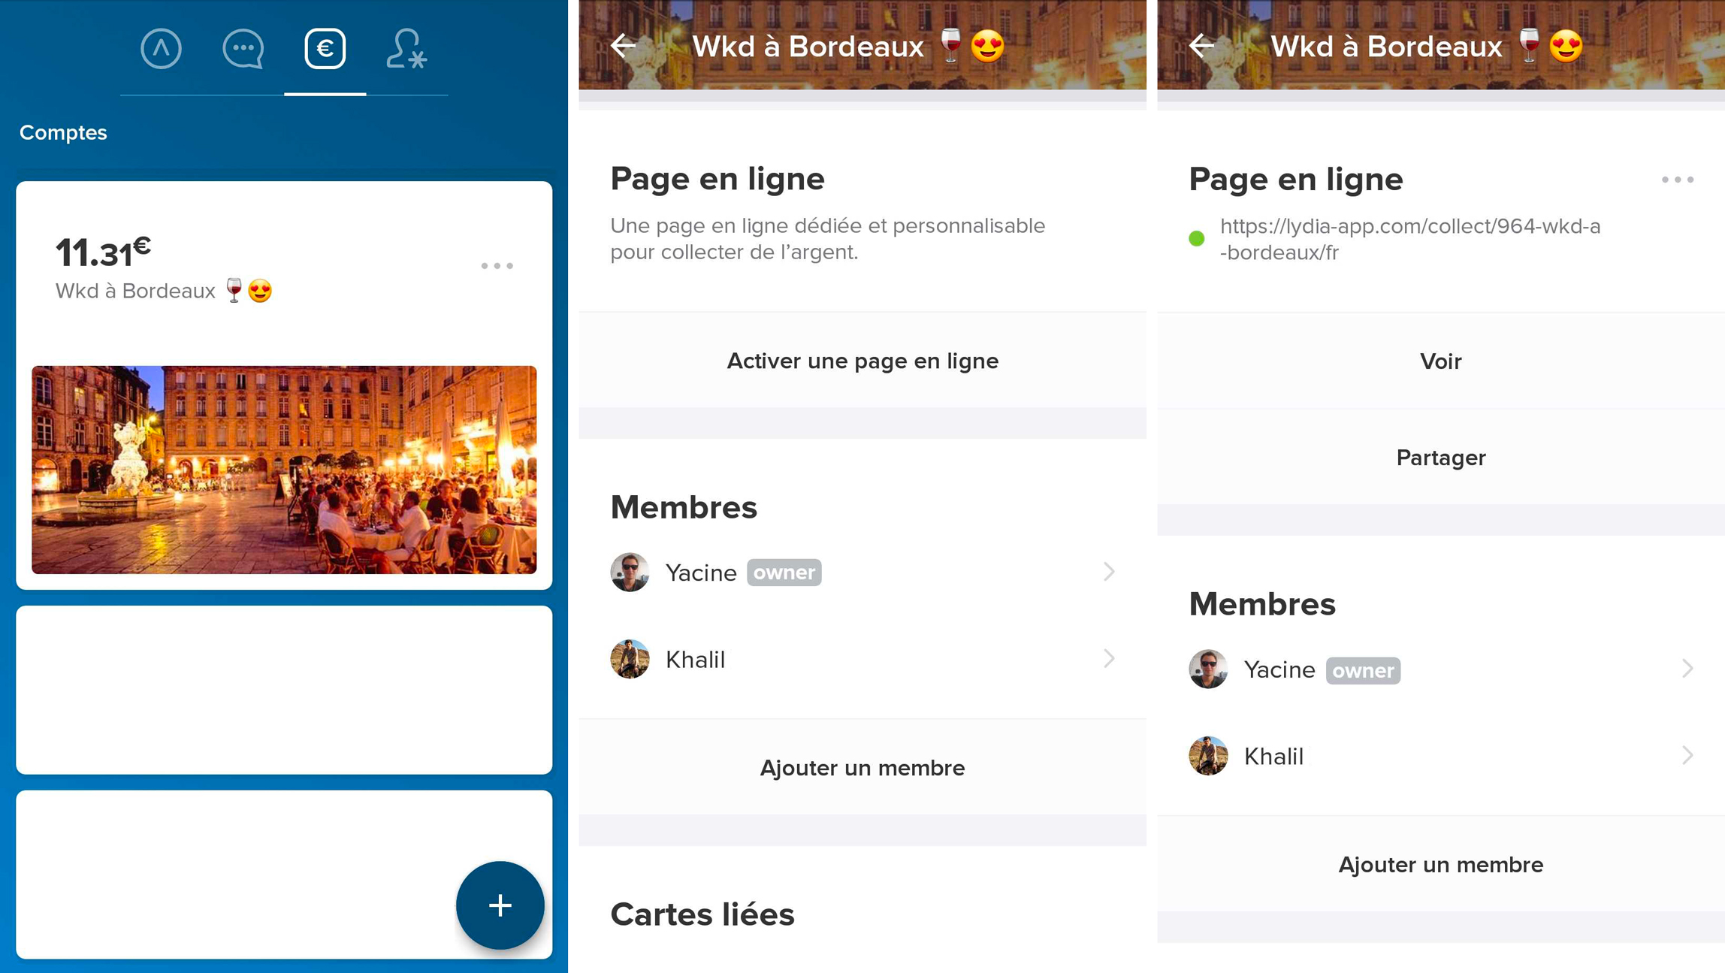Expand Khalil member row in the middle panel
This screenshot has height=973, width=1725.
[862, 659]
